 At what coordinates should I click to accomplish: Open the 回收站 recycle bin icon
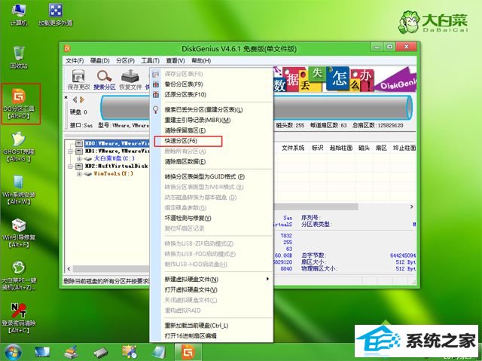tap(19, 57)
